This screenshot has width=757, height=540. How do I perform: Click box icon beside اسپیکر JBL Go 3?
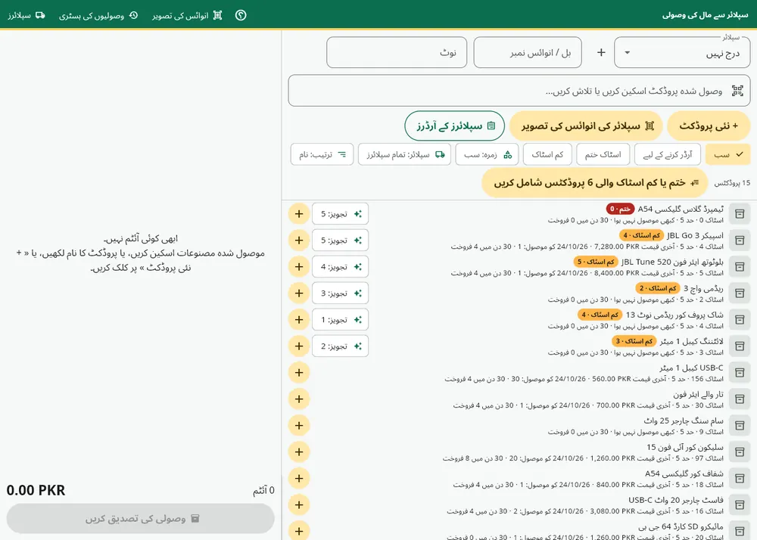pos(740,240)
